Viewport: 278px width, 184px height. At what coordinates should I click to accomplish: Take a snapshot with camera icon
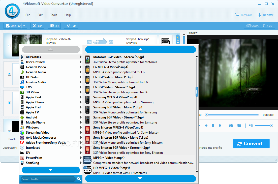(231, 126)
